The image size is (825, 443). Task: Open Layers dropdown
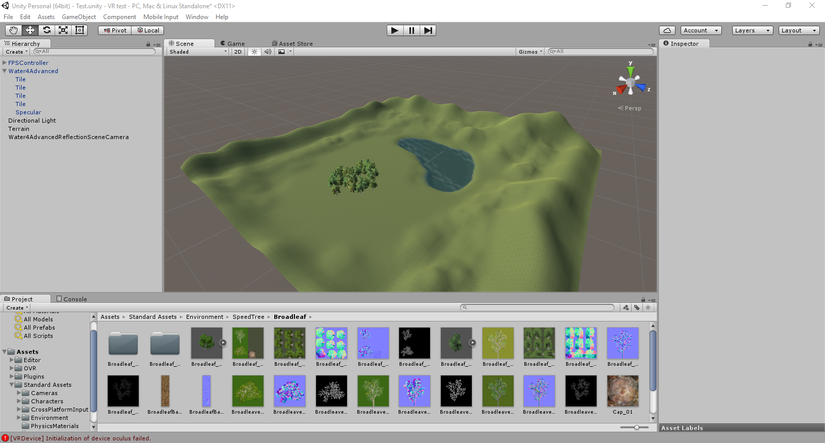753,30
